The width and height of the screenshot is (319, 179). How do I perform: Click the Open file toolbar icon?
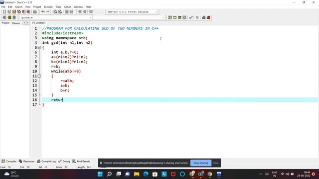pyautogui.click(x=9, y=12)
